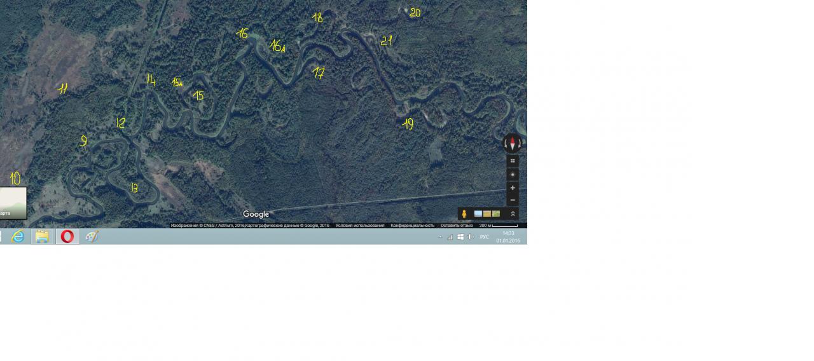The image size is (814, 361).
Task: Open Paint from the taskbar
Action: (x=92, y=236)
